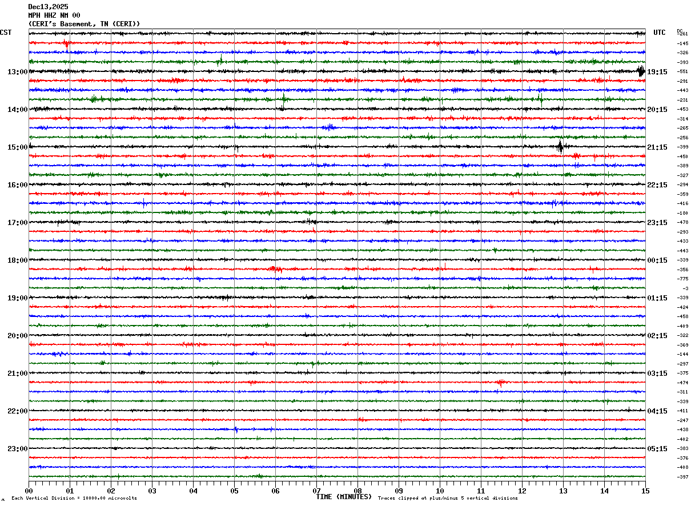Click the '13:00' CST hour label

17,72
